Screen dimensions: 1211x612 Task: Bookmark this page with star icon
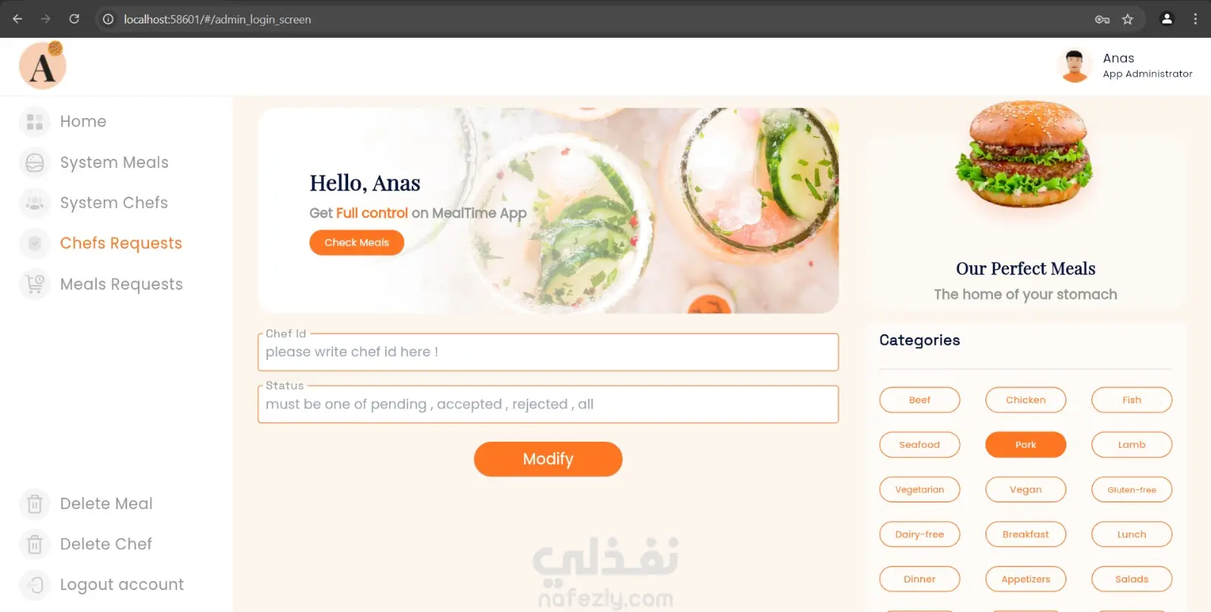(x=1128, y=19)
